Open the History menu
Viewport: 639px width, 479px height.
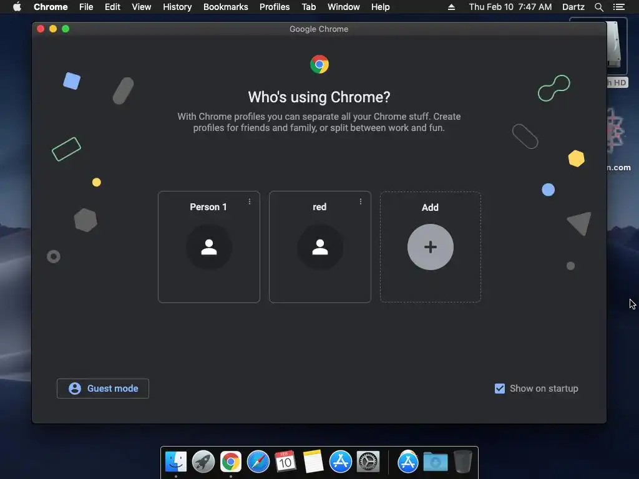tap(177, 7)
